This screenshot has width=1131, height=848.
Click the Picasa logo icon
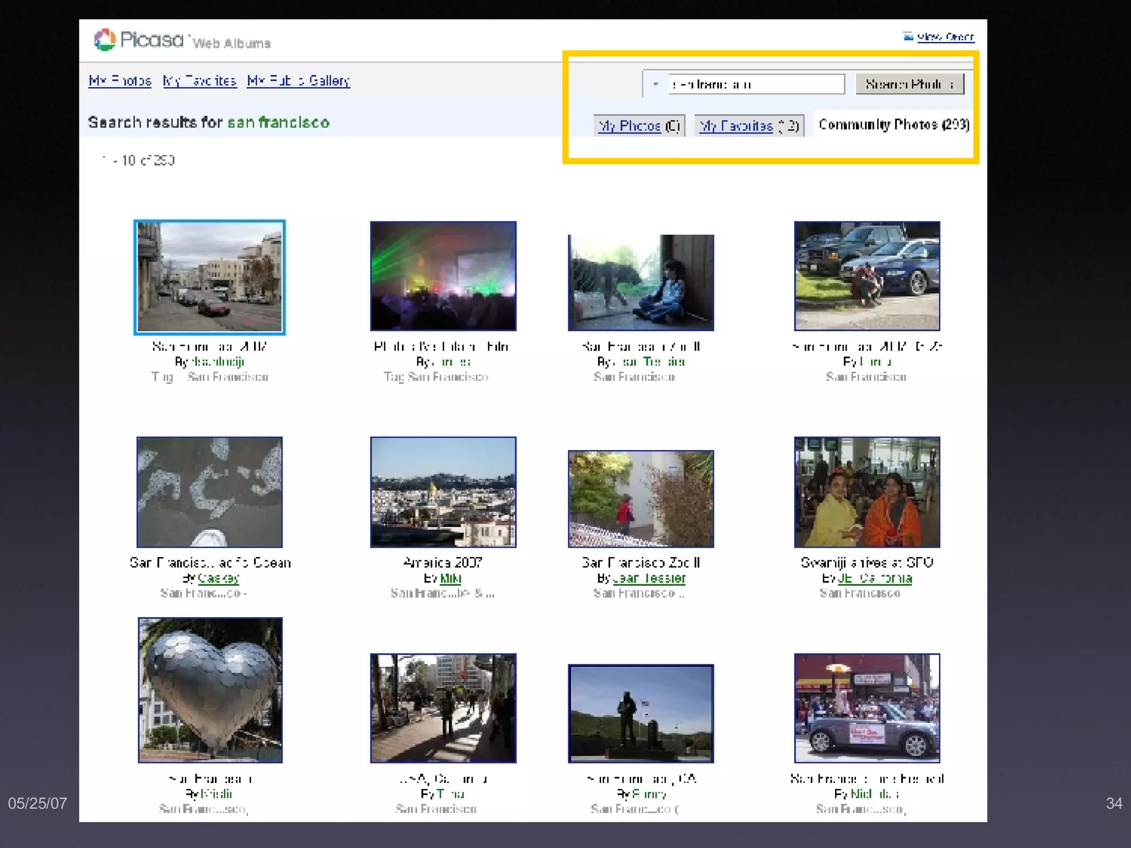point(105,40)
